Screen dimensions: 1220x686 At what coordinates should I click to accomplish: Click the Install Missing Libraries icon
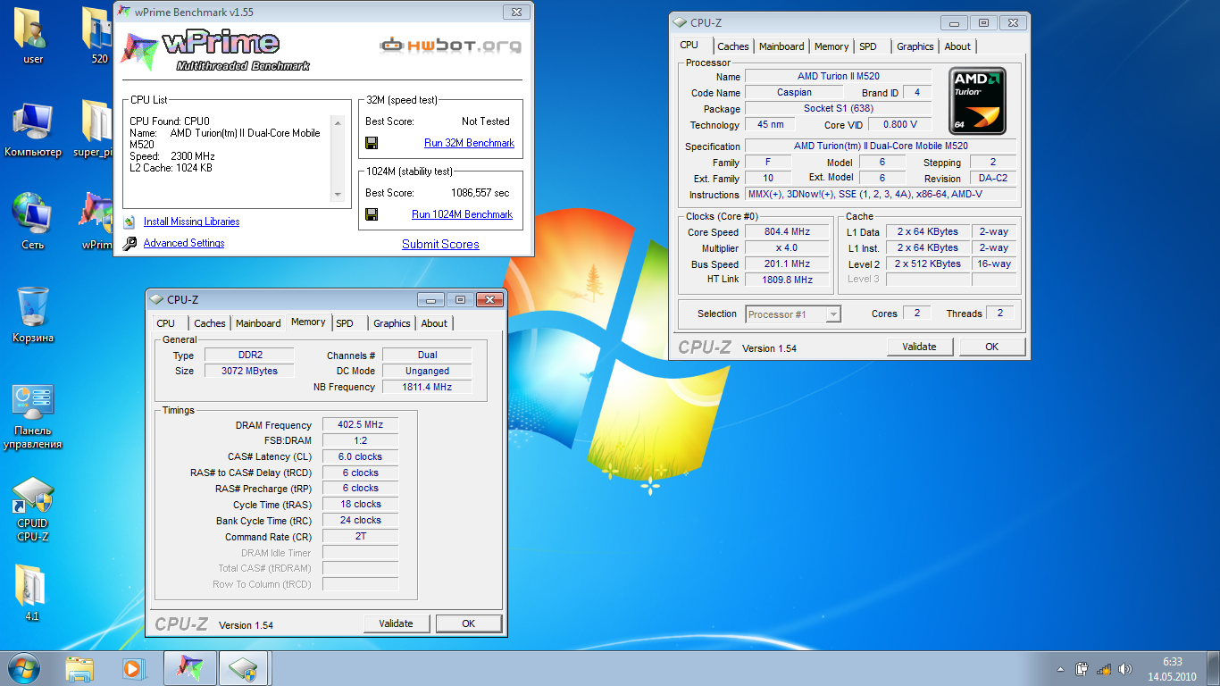130,222
